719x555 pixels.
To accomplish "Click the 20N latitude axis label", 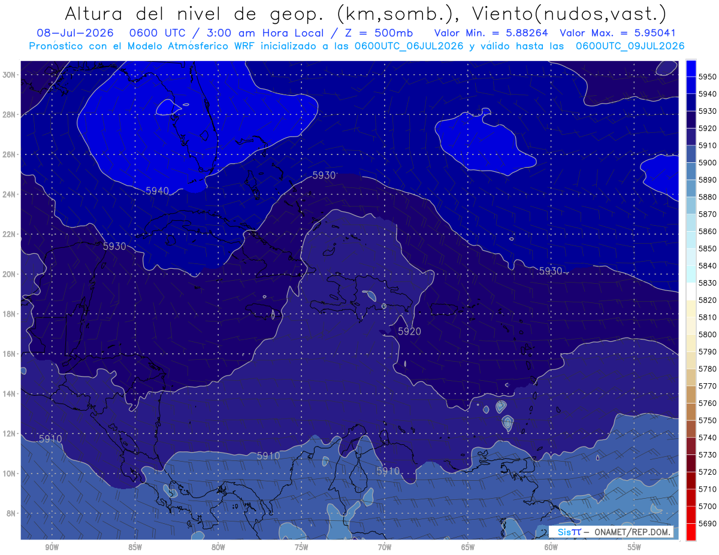I will (x=9, y=274).
